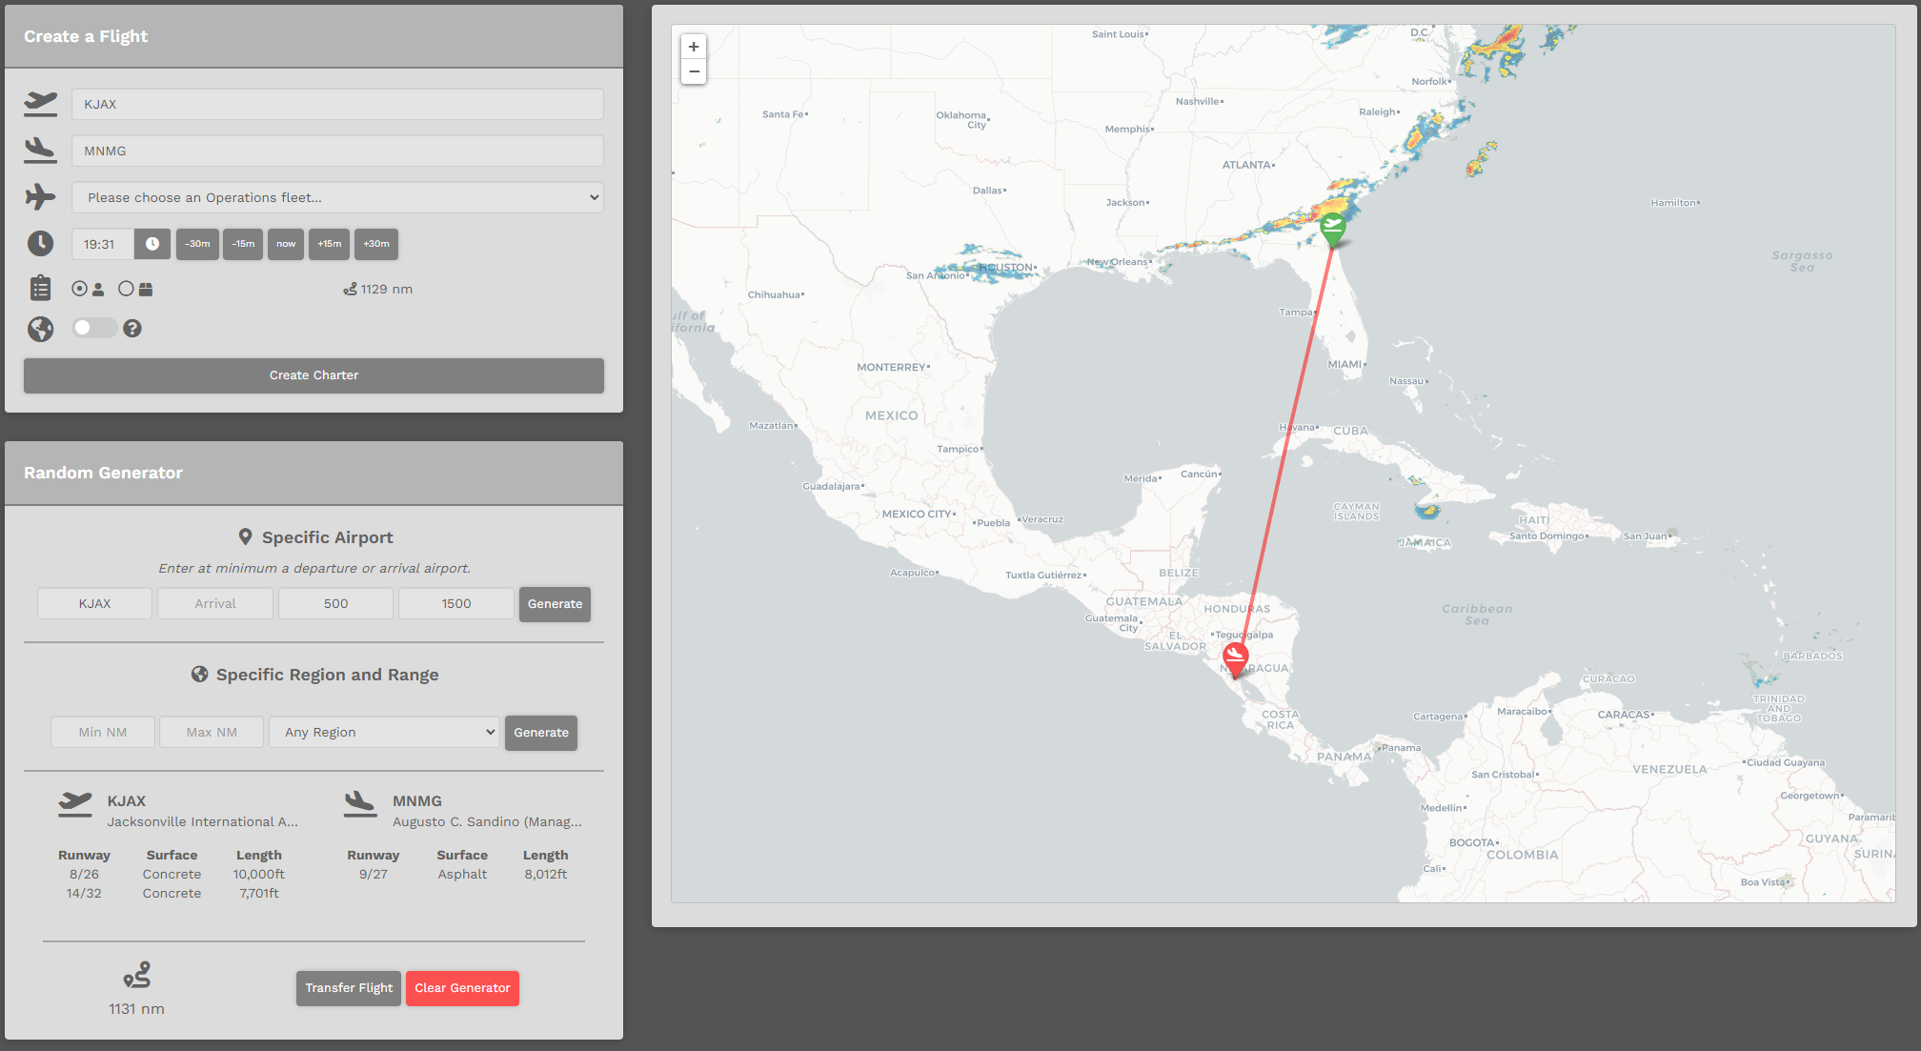Set time with the +15m button

coord(329,244)
